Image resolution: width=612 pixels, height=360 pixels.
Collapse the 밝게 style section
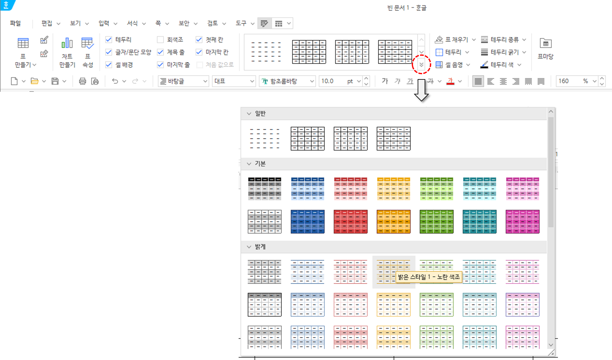point(249,247)
